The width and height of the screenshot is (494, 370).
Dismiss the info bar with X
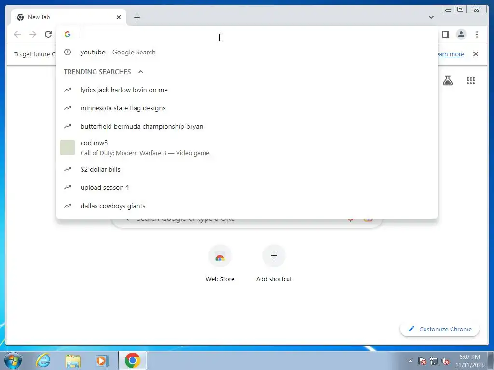[475, 54]
